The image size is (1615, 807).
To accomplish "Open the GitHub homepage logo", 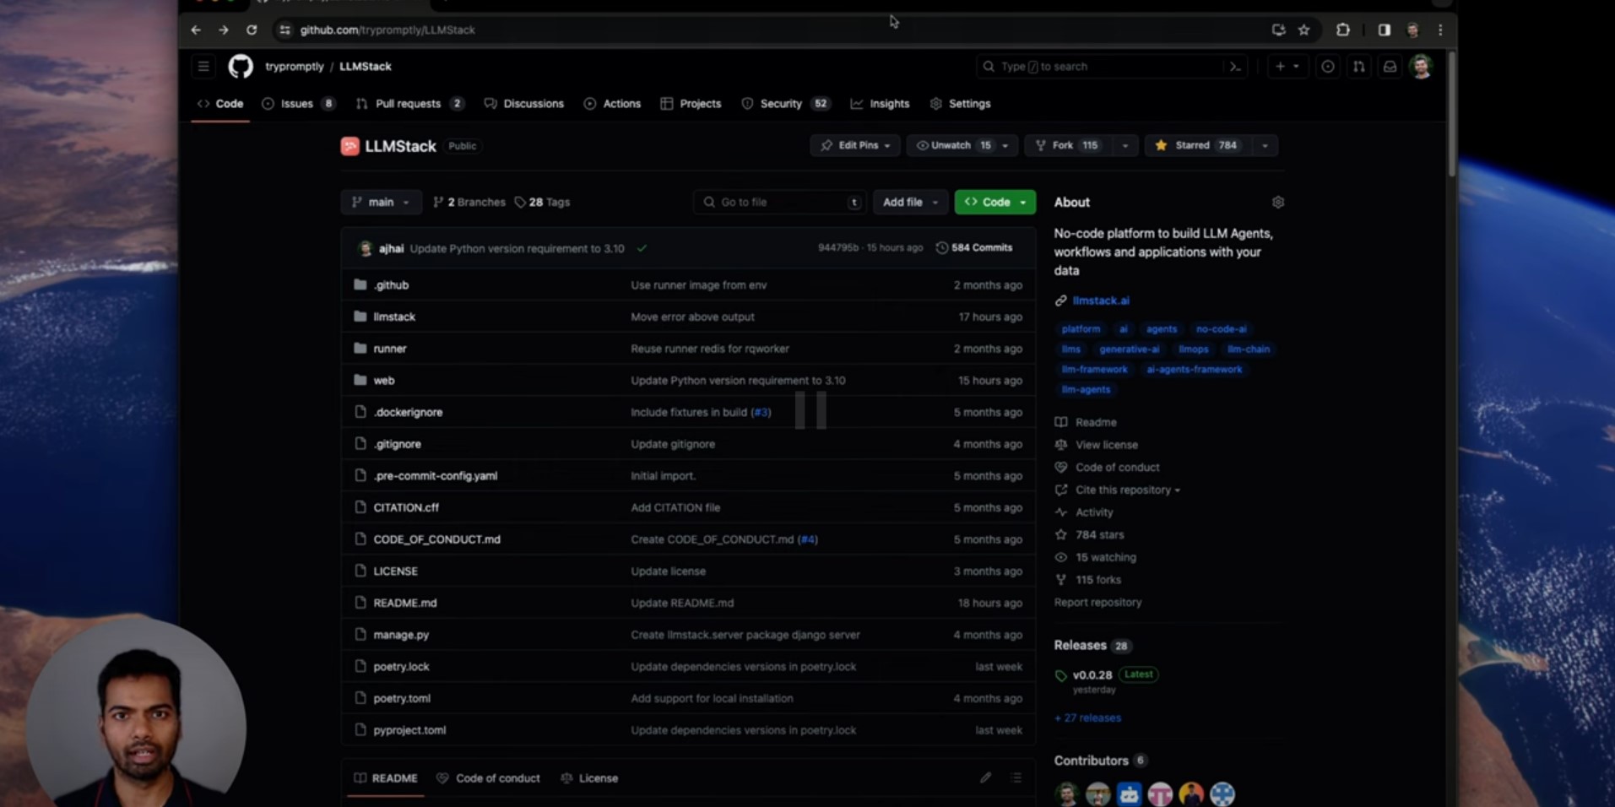I will (x=241, y=66).
